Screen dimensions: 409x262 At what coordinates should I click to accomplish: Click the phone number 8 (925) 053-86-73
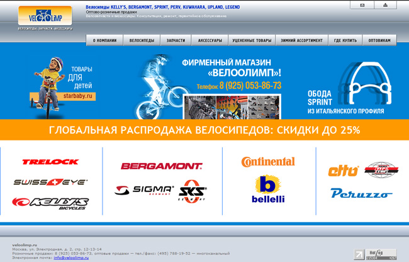[x=250, y=86]
